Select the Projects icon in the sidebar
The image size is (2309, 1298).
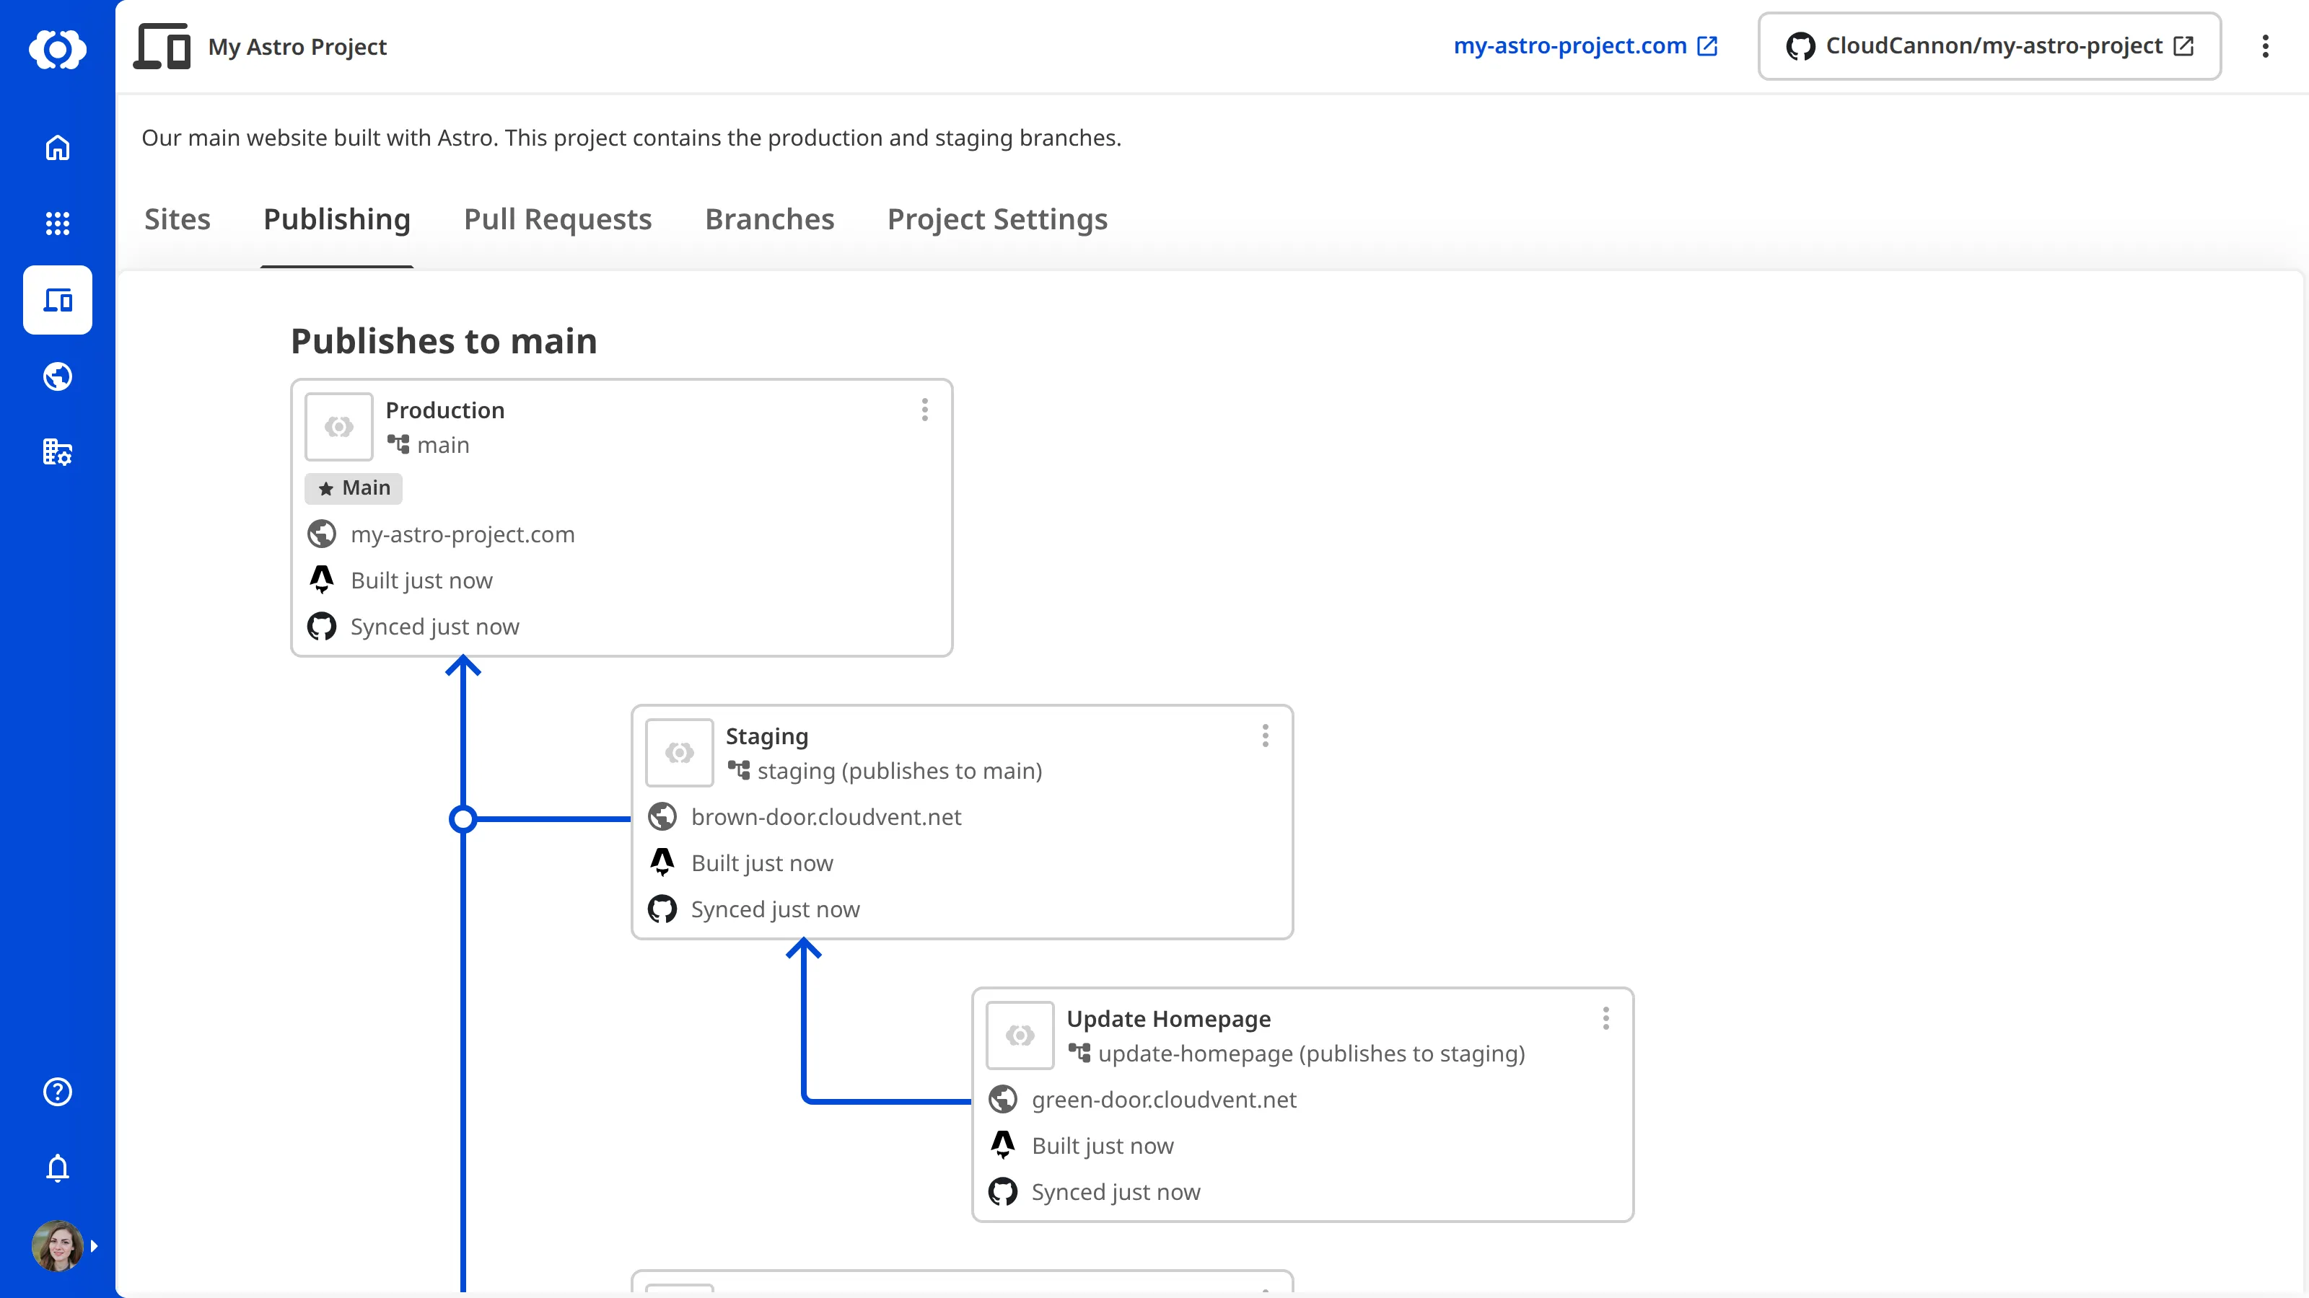pos(58,300)
